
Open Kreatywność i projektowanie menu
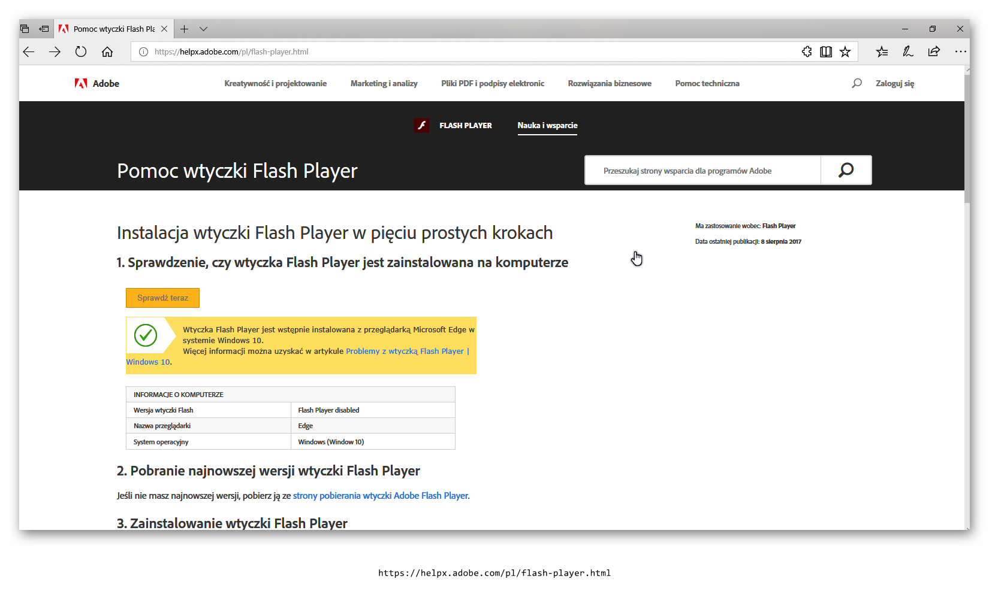275,83
